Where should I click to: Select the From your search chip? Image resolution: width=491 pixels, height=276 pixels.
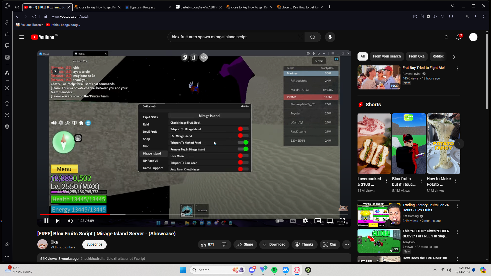387,56
